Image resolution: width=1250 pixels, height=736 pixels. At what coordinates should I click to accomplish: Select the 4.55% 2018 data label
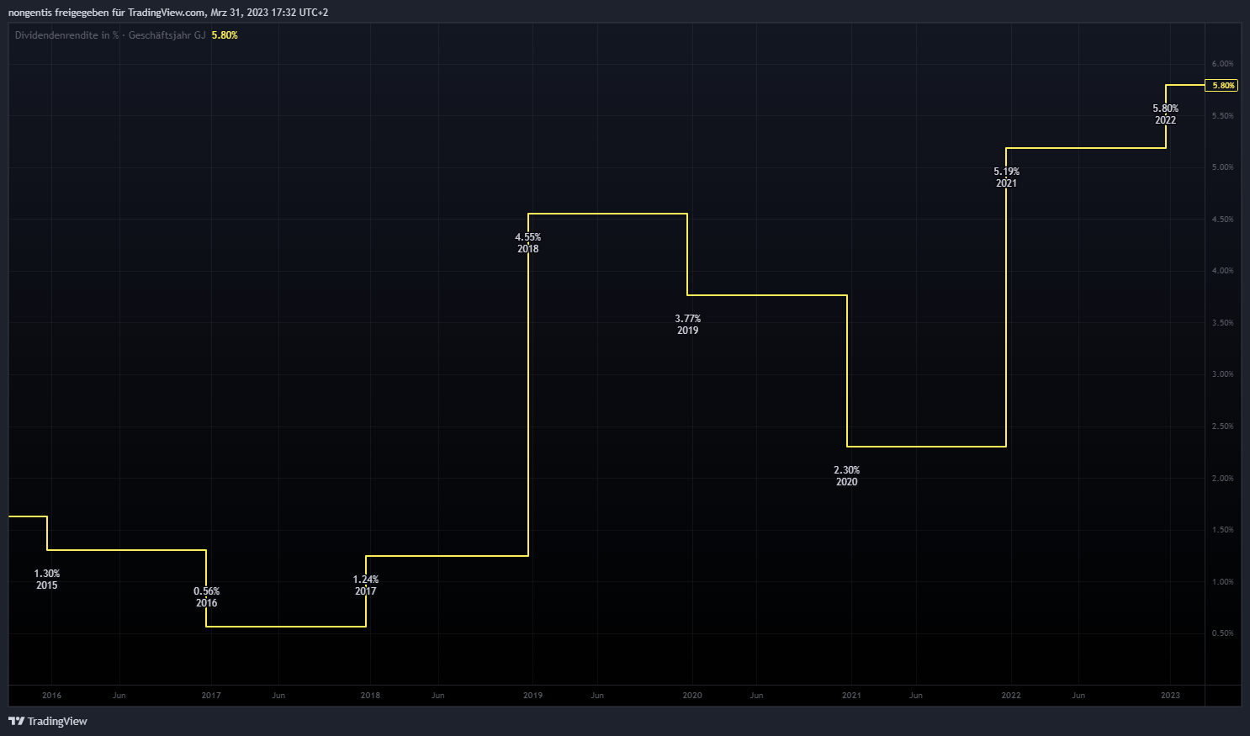tap(528, 243)
